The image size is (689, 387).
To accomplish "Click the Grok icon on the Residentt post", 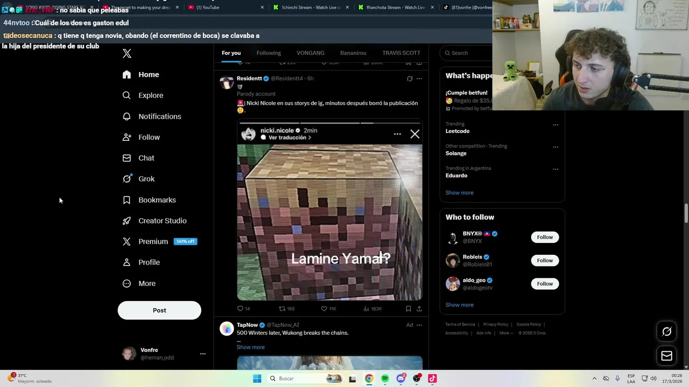I will (410, 78).
